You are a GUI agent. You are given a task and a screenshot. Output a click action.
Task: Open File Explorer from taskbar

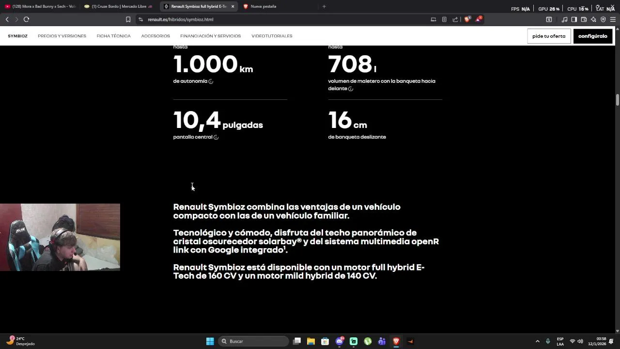(x=311, y=341)
